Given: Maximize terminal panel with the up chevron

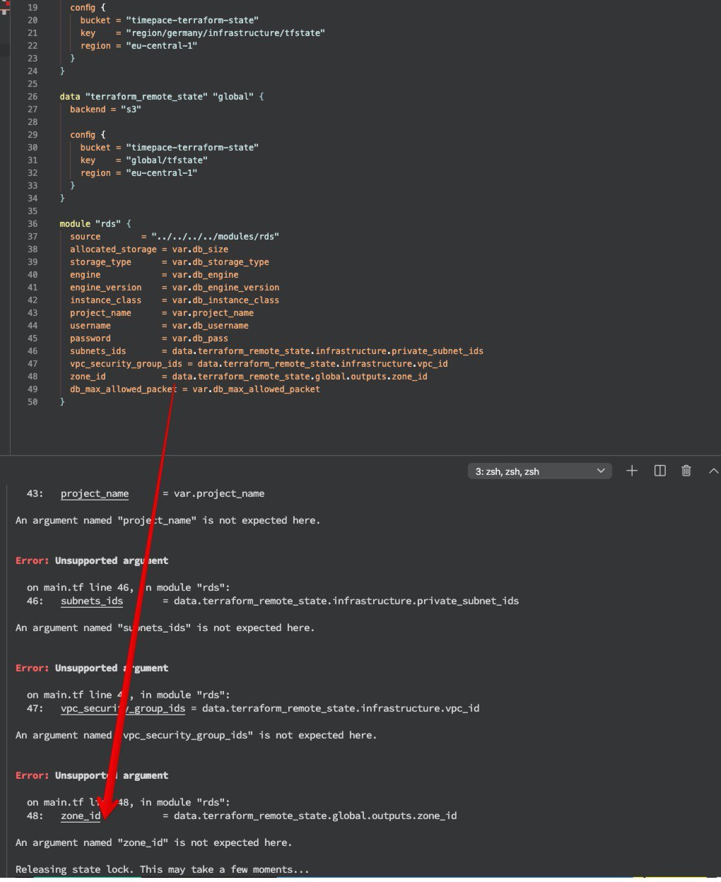Looking at the screenshot, I should click(x=713, y=471).
